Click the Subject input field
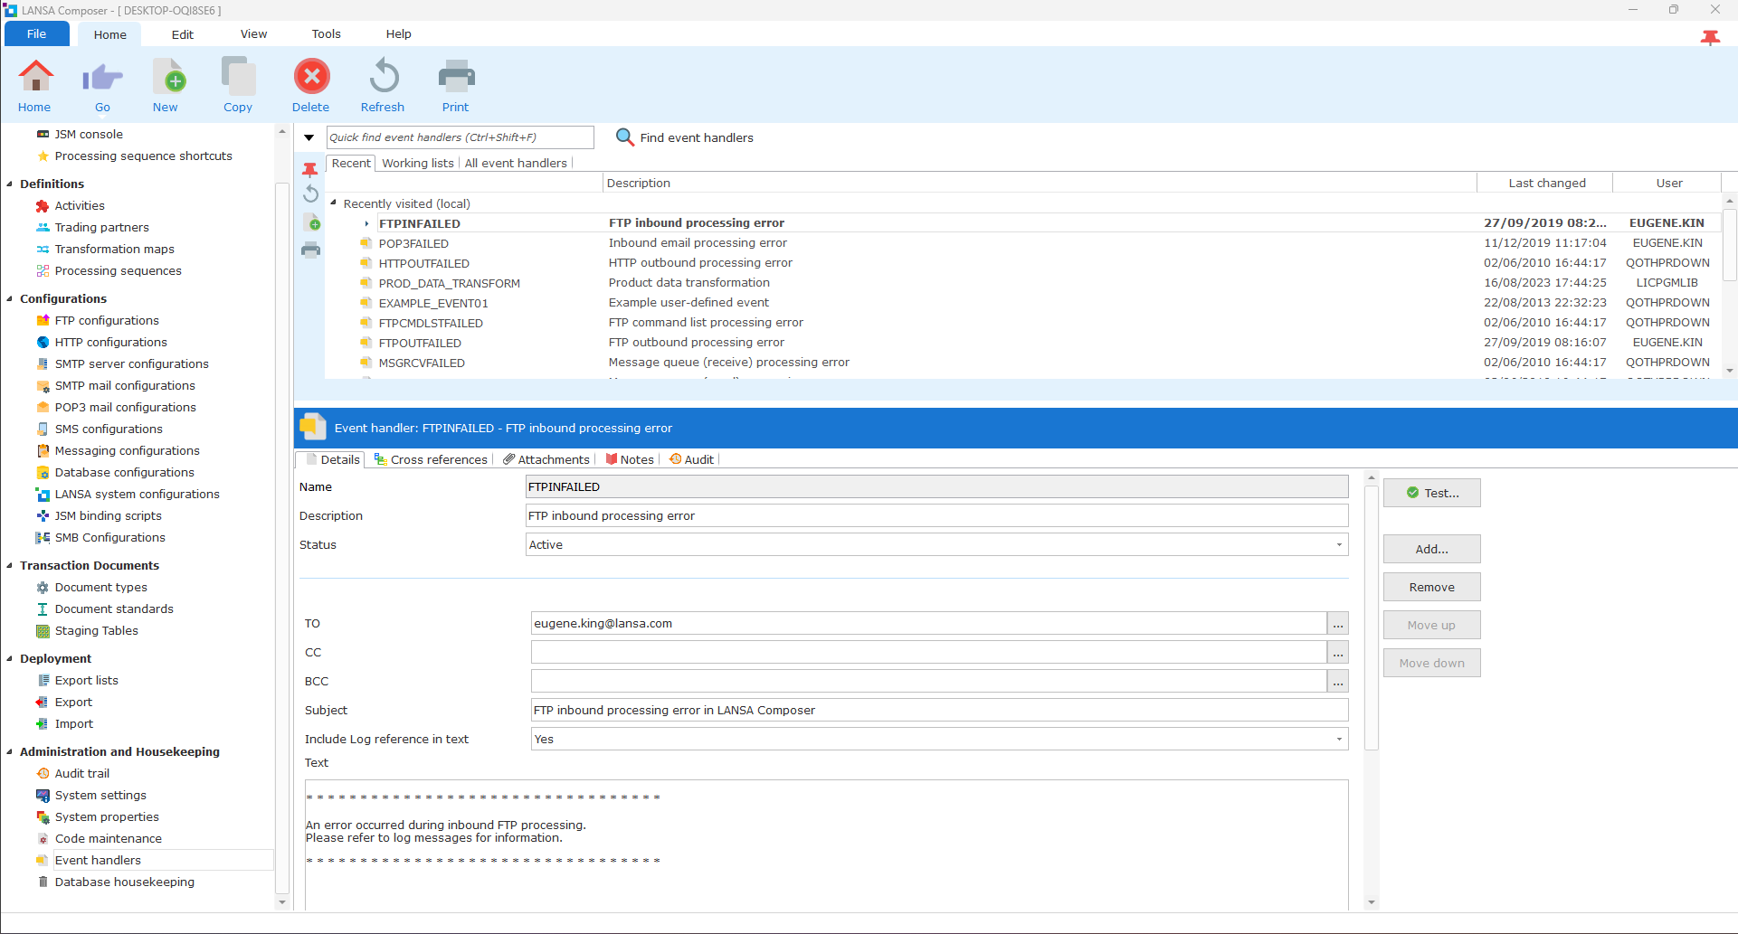Viewport: 1738px width, 934px height. tap(939, 710)
